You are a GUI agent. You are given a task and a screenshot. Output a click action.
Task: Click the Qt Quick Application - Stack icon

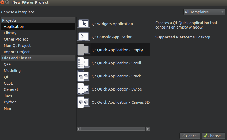point(83,76)
